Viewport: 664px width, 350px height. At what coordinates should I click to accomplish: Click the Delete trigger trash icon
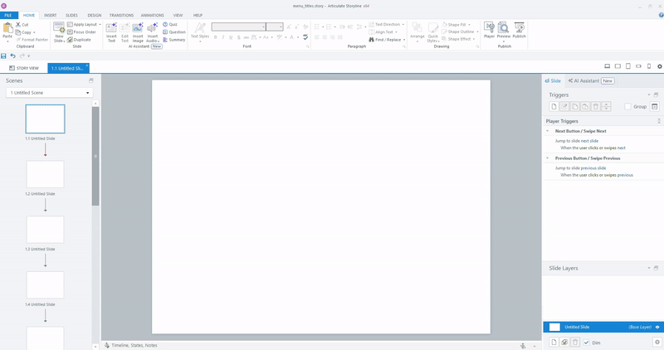(x=596, y=107)
